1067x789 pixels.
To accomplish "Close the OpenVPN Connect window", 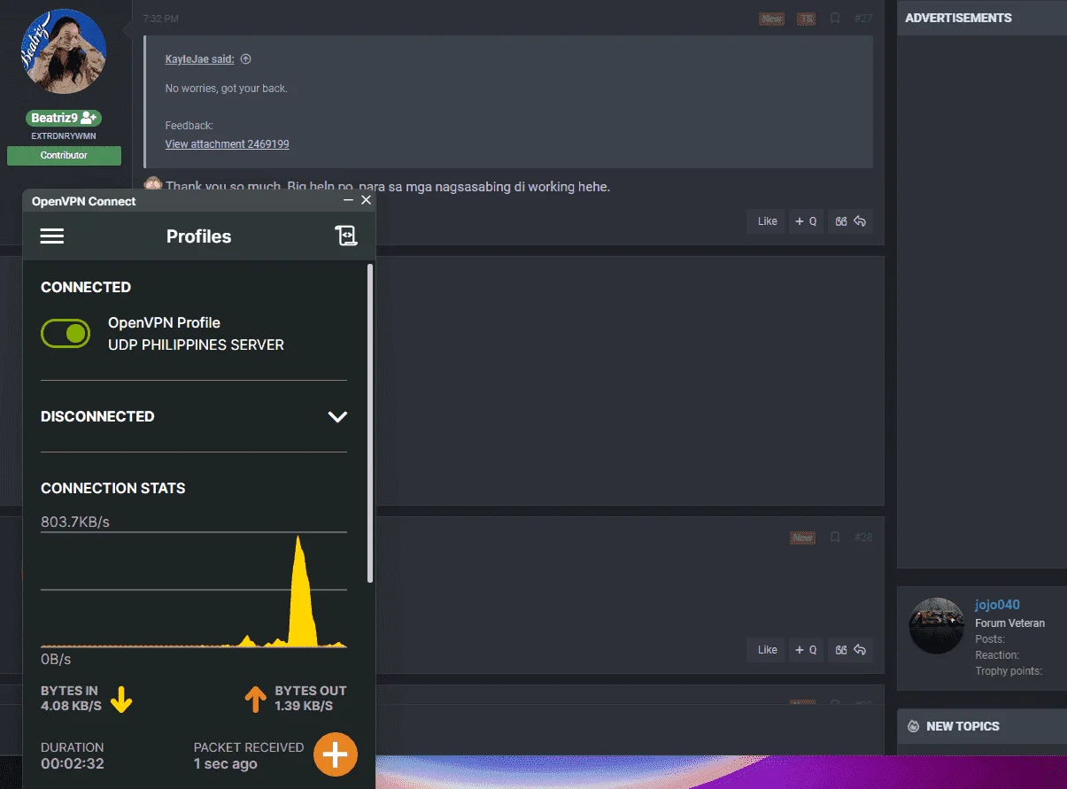I will coord(366,201).
